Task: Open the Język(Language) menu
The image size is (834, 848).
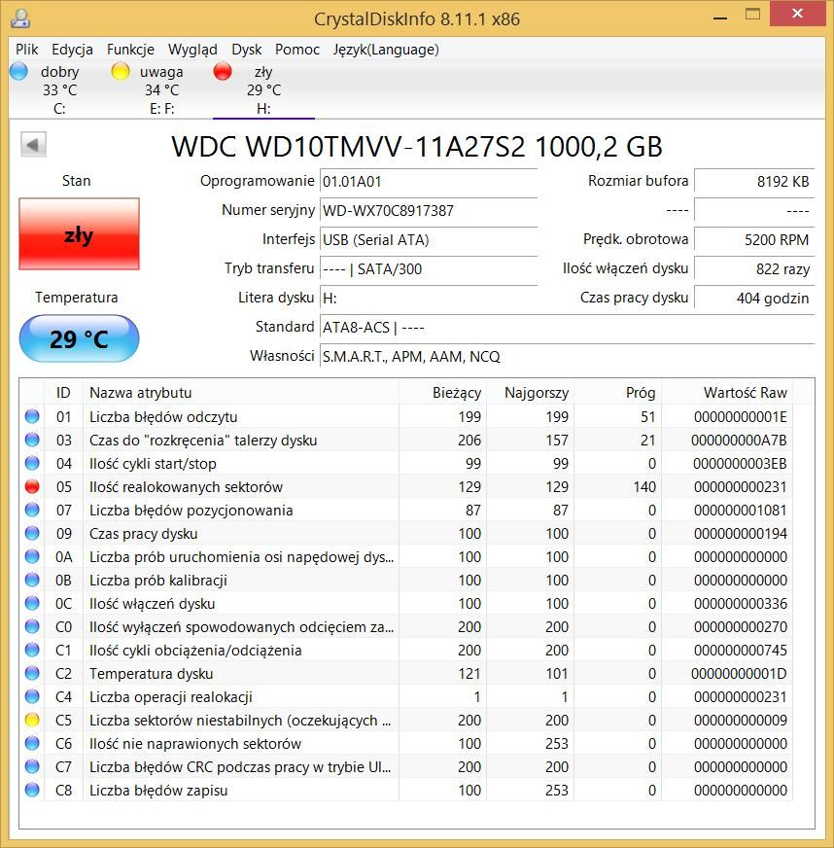Action: point(385,50)
